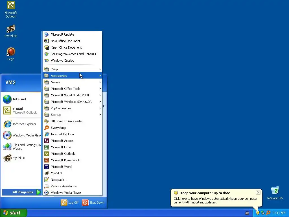This screenshot has height=217, width=289.
Task: Click the Everything magnifier tray icon
Action: point(268,213)
